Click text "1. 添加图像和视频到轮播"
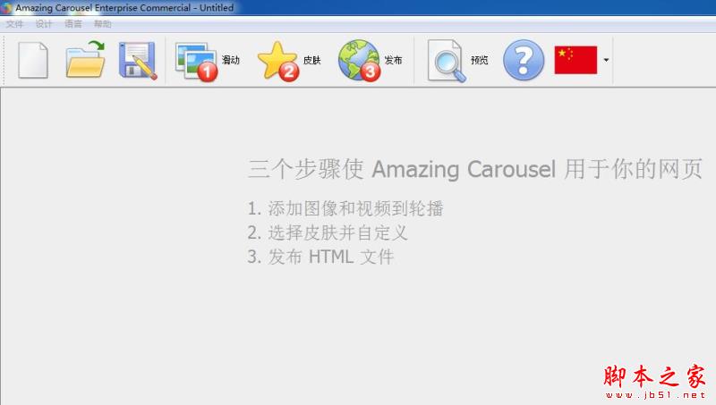The width and height of the screenshot is (716, 405). [345, 208]
